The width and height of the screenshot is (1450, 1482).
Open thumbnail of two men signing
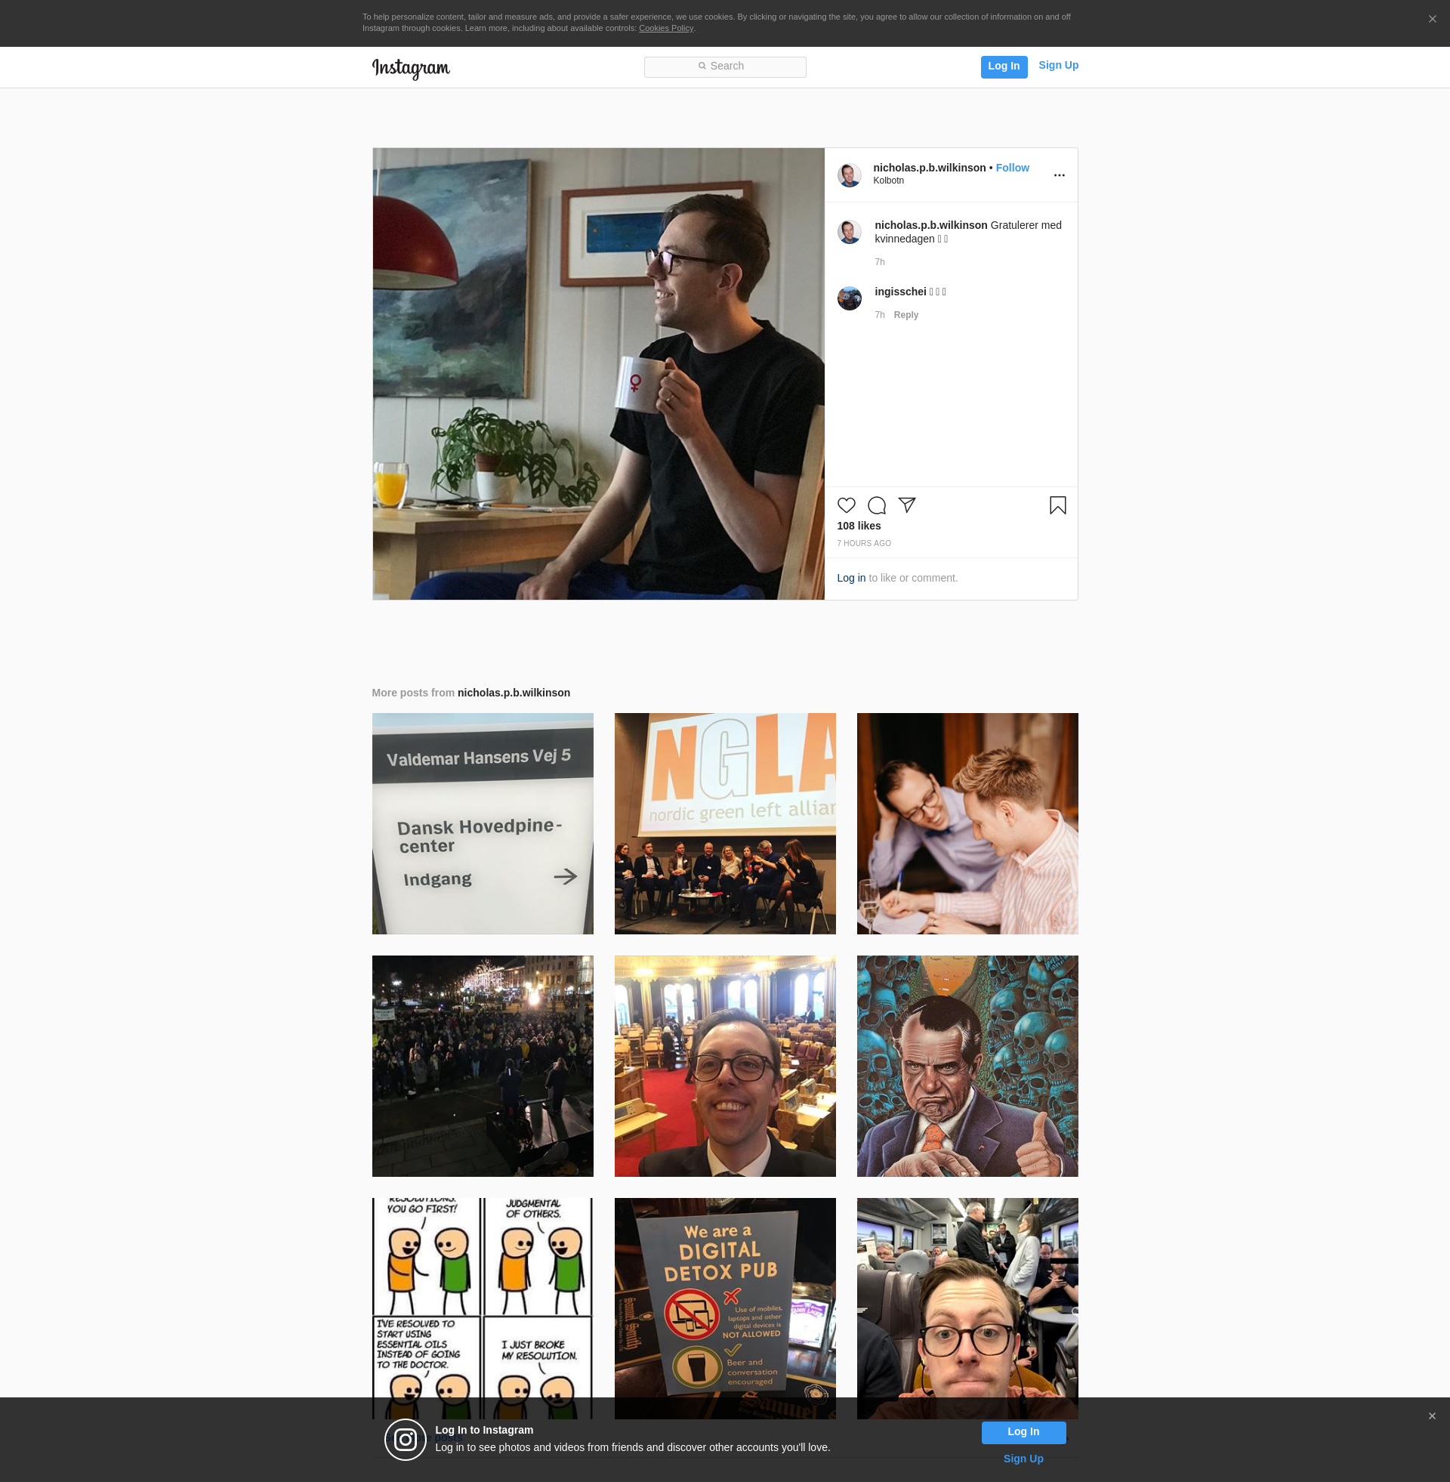(x=967, y=823)
